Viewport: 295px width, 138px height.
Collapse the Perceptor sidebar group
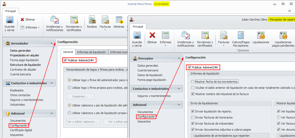[179, 58]
